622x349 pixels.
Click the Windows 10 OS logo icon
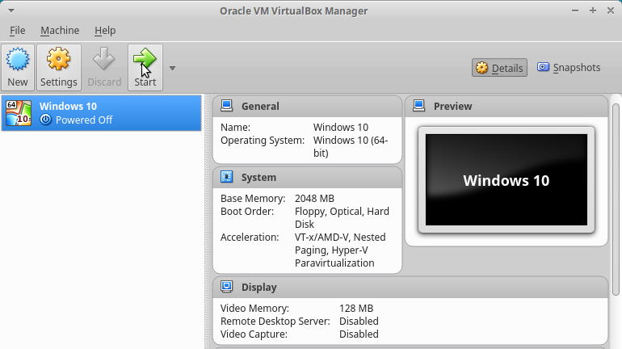[x=19, y=113]
